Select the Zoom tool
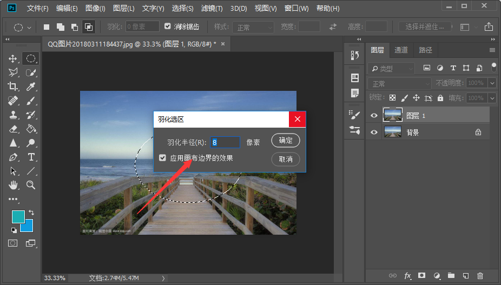The width and height of the screenshot is (501, 285). 31,185
